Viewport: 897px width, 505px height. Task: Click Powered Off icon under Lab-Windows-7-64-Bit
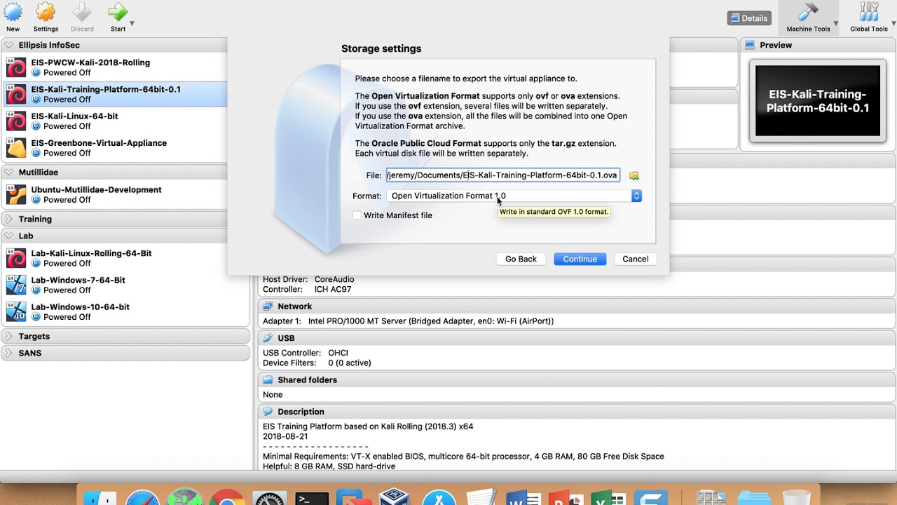[x=36, y=290]
